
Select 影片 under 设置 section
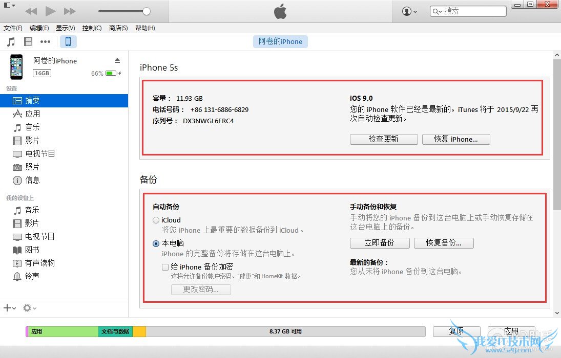pyautogui.click(x=64, y=141)
